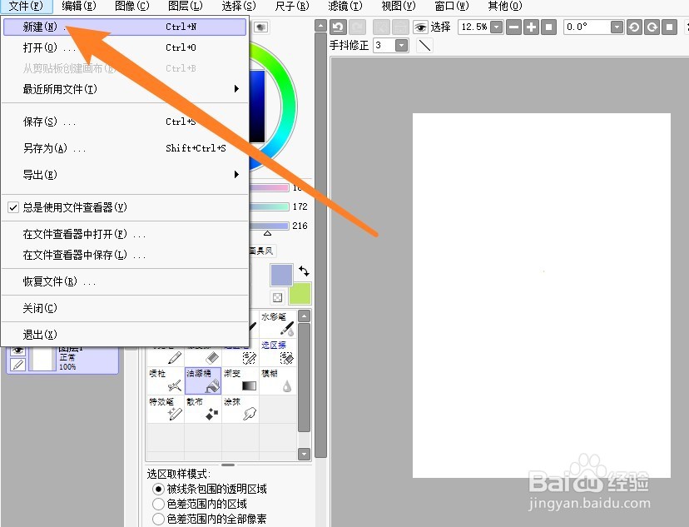689x527 pixels.
Task: Open the 滤镜 menu
Action: tap(345, 6)
